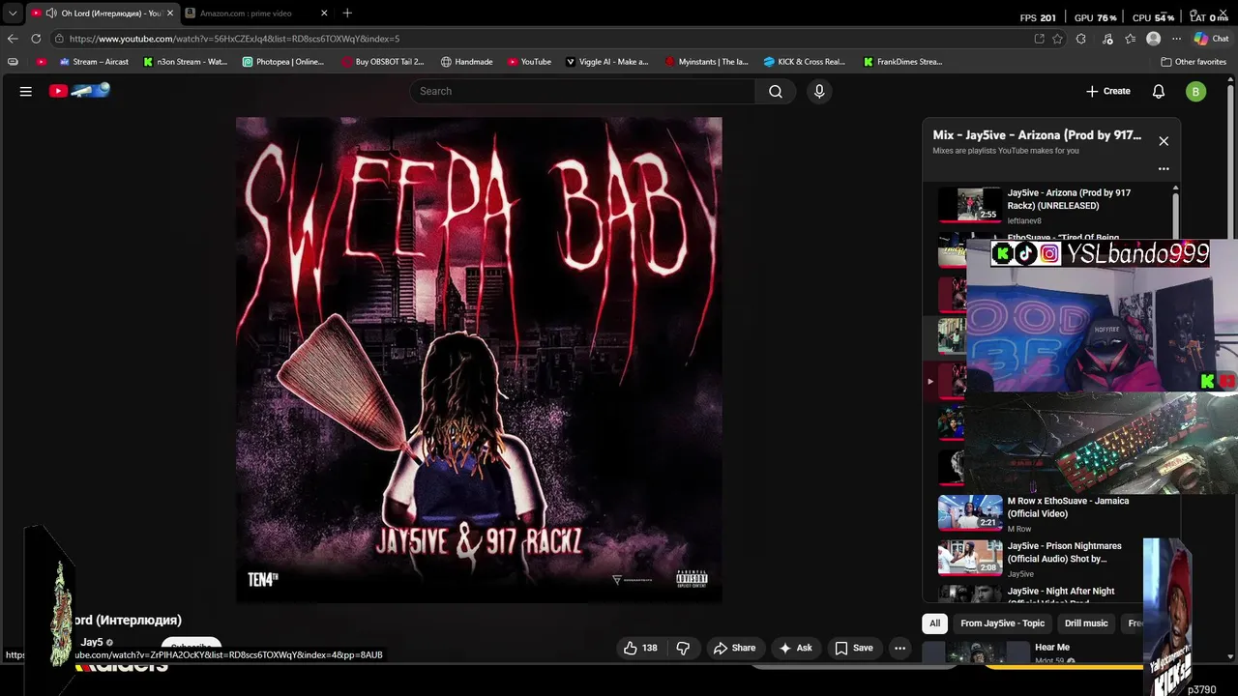Save video to a playlist
The height and width of the screenshot is (696, 1238).
click(x=853, y=648)
